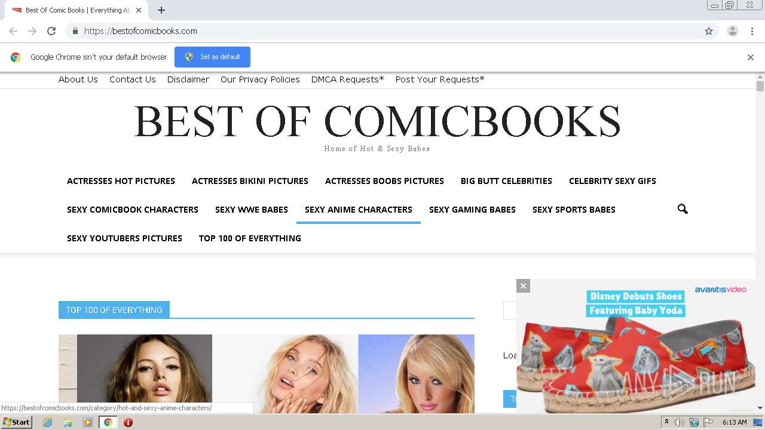Open Celebrity Sexy GIFs menu item
Screen dimensions: 765x430
coord(613,181)
